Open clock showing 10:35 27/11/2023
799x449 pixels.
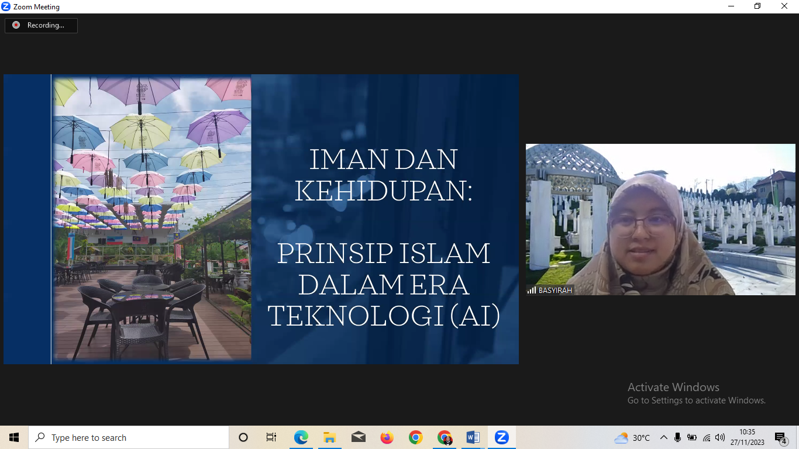747,437
